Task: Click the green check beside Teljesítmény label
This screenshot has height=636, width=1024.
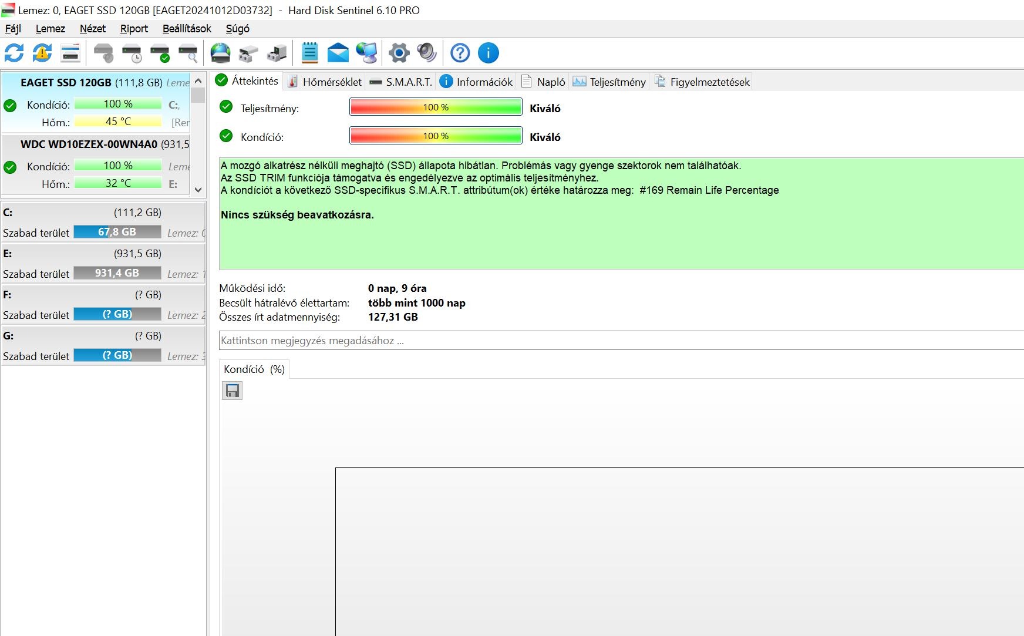Action: click(226, 107)
